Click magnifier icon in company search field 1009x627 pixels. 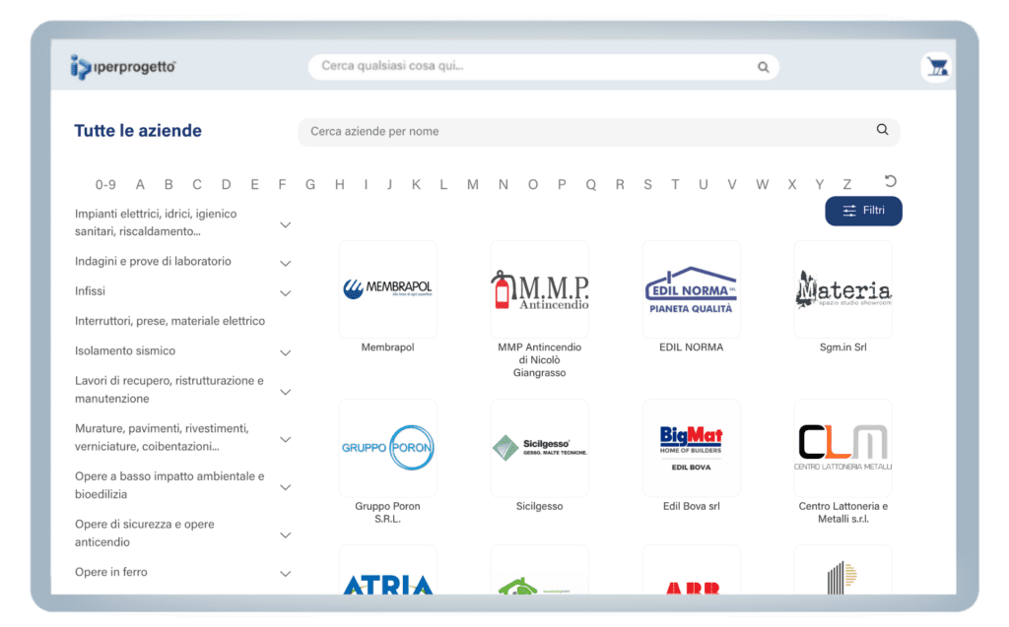click(x=882, y=130)
